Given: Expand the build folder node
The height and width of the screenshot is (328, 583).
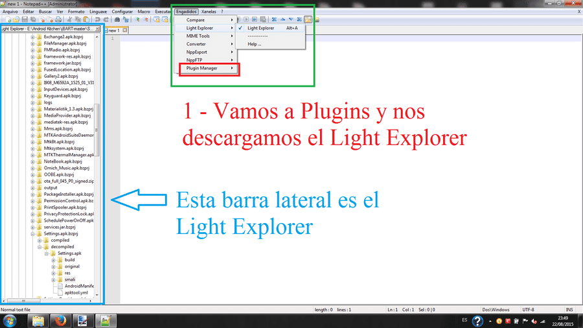Looking at the screenshot, I should point(53,260).
